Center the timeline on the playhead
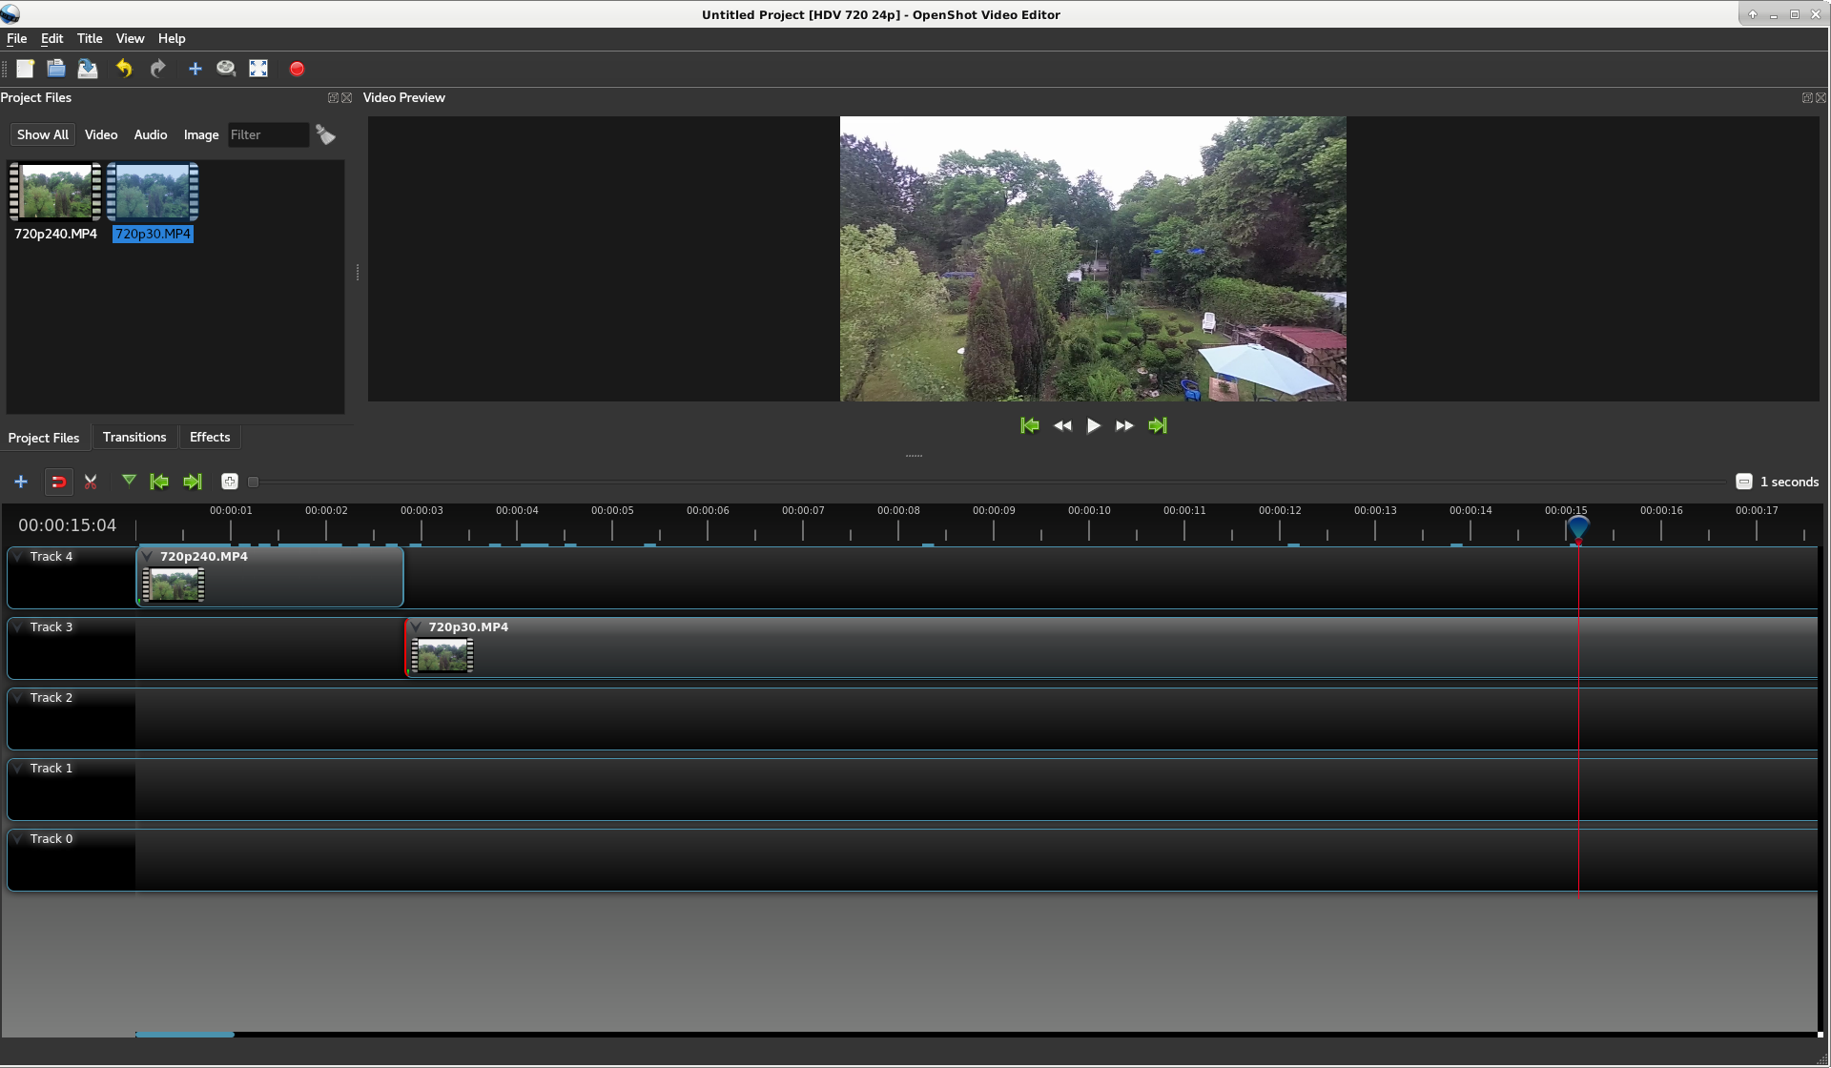 229,482
